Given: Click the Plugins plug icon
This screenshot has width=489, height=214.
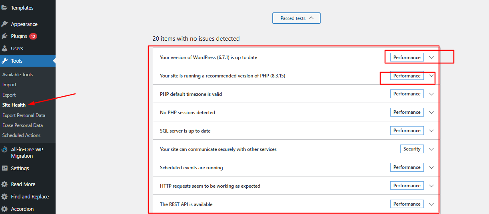Looking at the screenshot, I should (x=4, y=36).
